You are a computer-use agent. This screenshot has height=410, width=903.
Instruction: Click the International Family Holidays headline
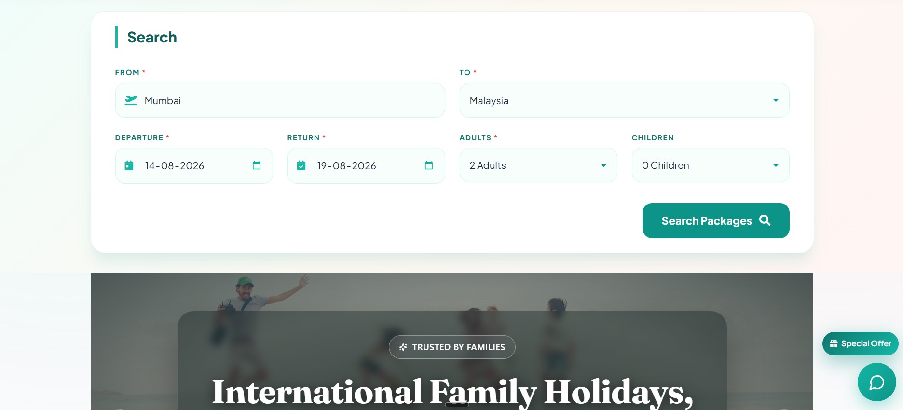click(452, 392)
